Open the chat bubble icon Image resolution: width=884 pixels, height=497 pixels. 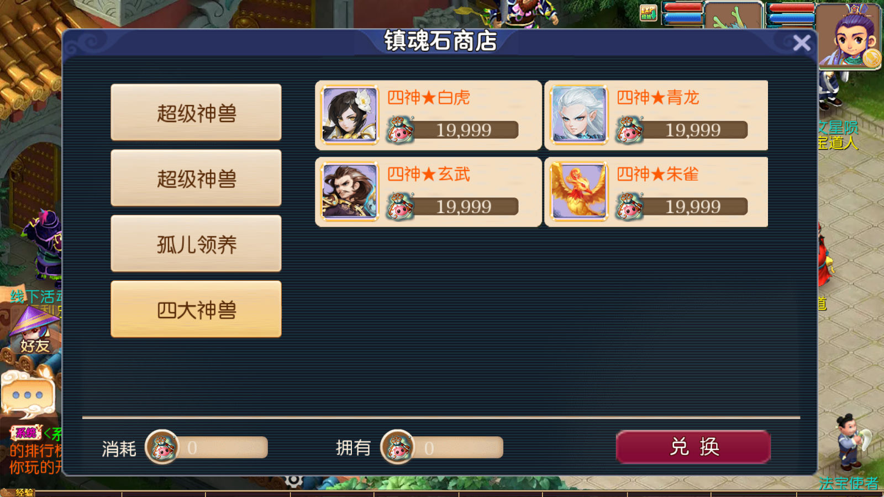click(28, 395)
